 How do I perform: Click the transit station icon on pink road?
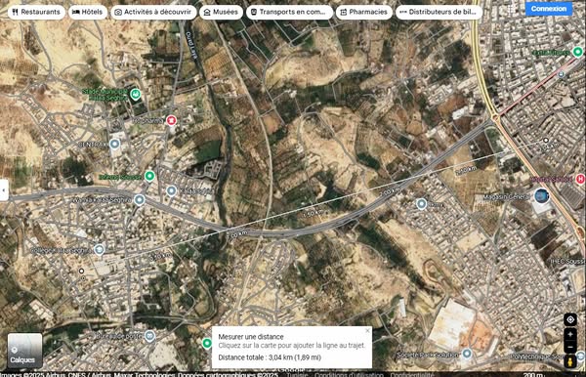coord(561,75)
